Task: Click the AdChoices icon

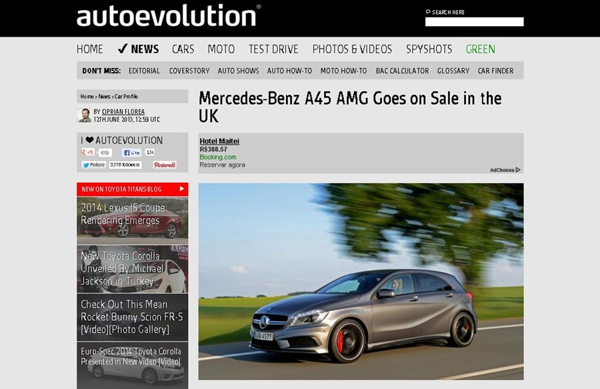Action: [517, 170]
